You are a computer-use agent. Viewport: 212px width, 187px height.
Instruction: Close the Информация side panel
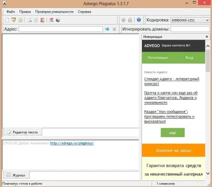(x=207, y=37)
